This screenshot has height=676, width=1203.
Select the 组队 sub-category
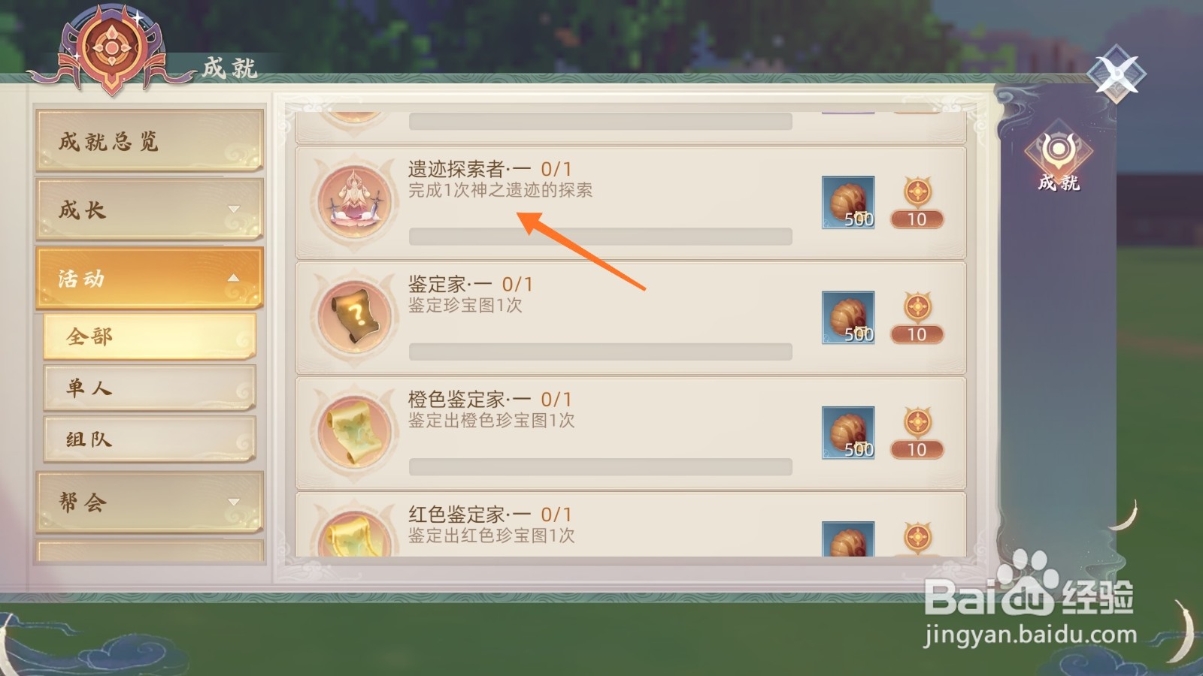pyautogui.click(x=150, y=439)
